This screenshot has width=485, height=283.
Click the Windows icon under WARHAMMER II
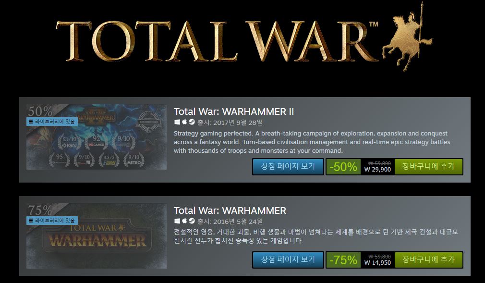pyautogui.click(x=177, y=122)
